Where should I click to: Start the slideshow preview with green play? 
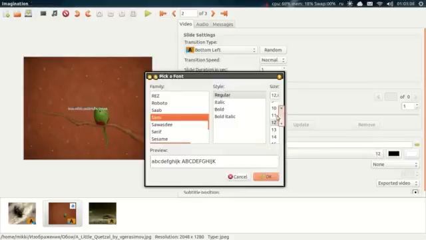point(148,13)
